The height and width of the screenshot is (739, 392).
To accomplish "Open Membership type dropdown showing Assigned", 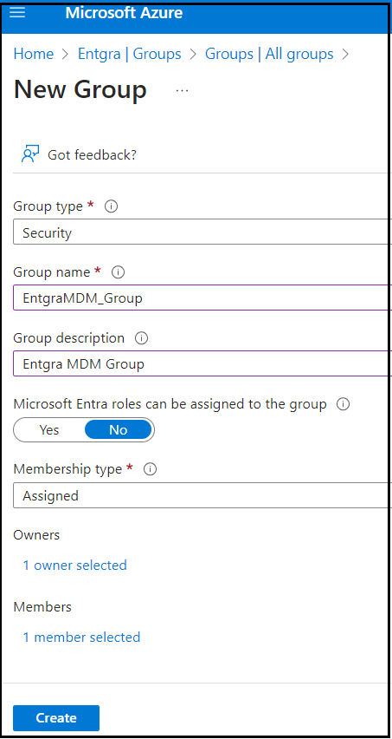I will pyautogui.click(x=202, y=495).
